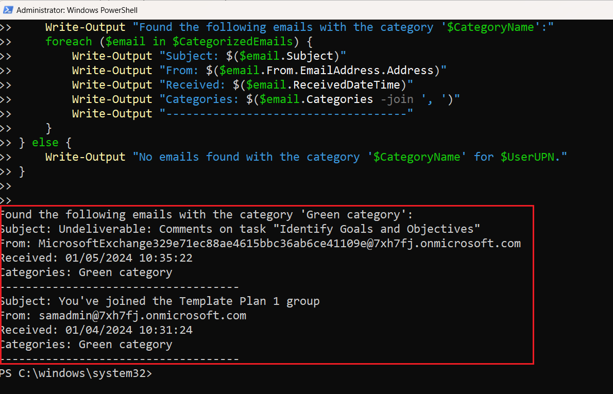Click the Categories line below the 01/04/2024 date
Viewport: 613px width, 394px height.
click(86, 344)
